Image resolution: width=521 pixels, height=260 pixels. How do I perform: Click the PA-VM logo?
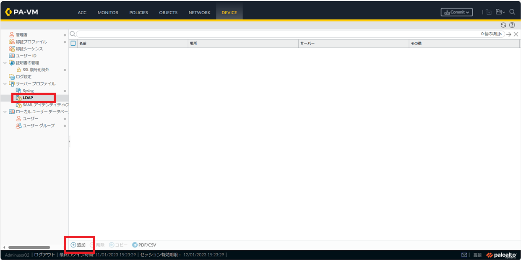pos(22,12)
